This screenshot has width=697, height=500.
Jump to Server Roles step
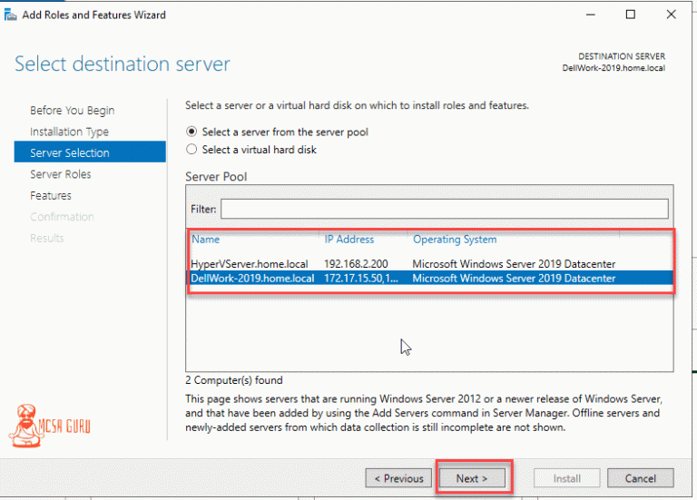tap(61, 174)
